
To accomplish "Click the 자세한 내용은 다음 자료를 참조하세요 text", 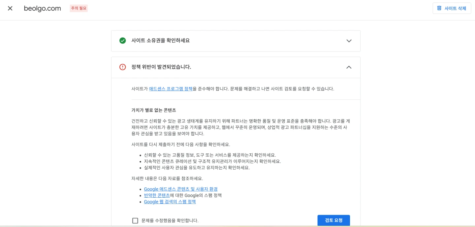I will point(167,178).
